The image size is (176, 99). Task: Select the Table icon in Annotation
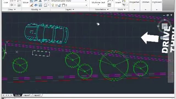109,5
